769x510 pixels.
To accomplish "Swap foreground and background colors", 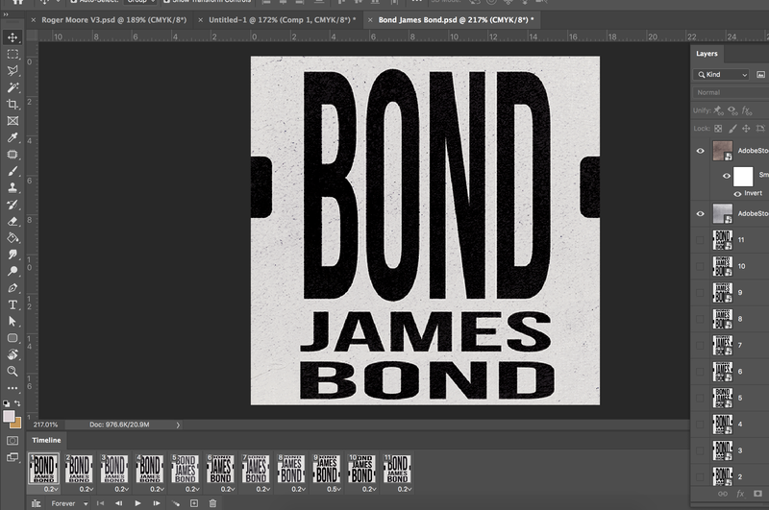I will [17, 403].
